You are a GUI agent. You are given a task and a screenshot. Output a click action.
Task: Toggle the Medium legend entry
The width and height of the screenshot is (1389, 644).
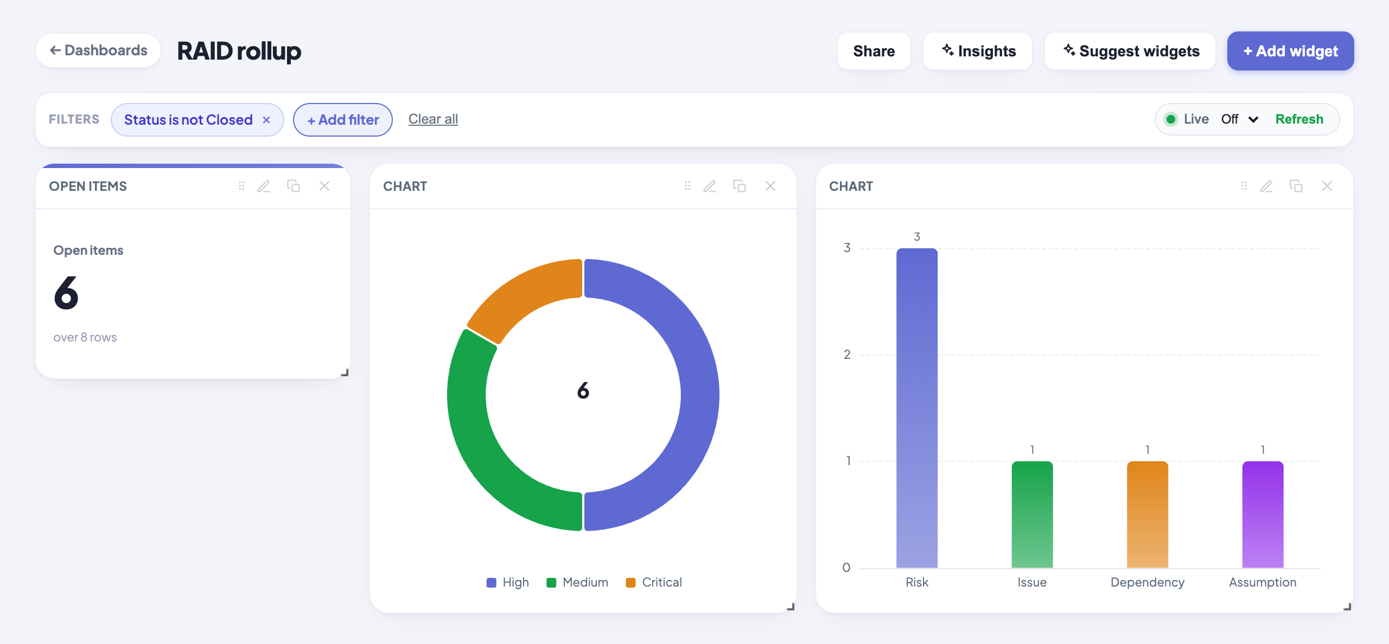click(x=577, y=582)
